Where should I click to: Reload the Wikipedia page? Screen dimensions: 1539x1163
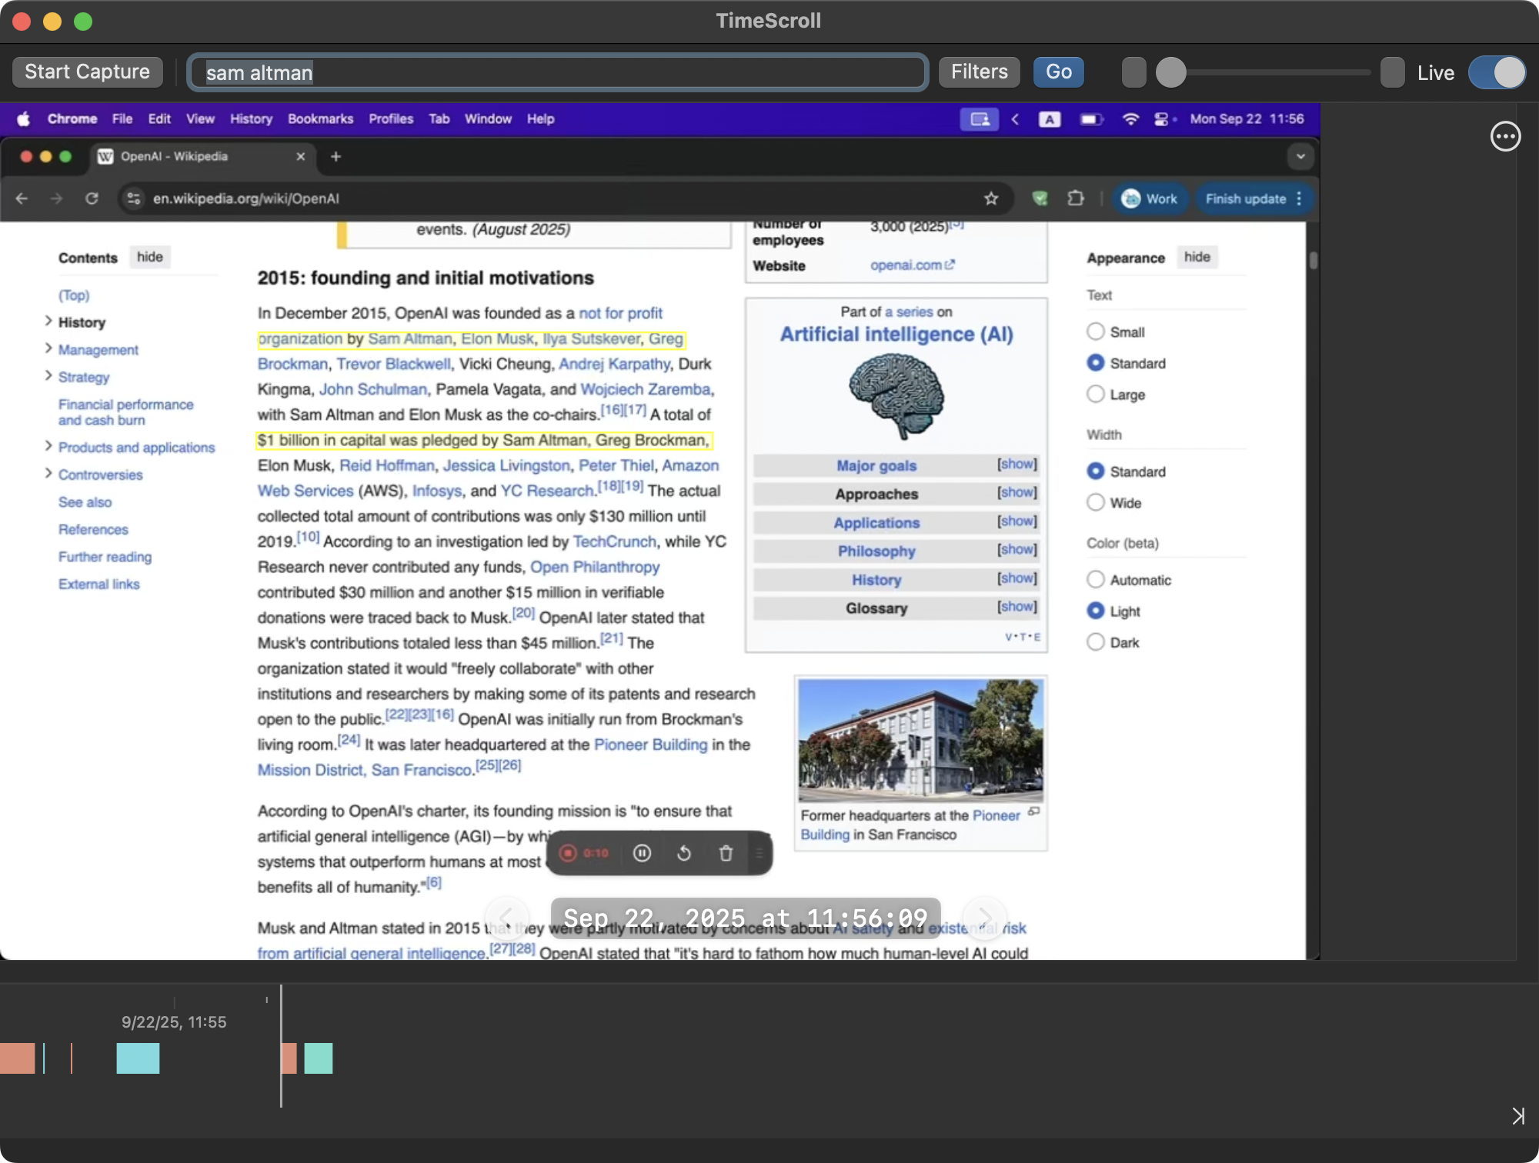click(x=92, y=198)
